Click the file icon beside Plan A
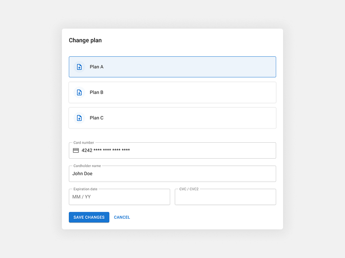Screen dimensions: 345x258 (x=79, y=67)
